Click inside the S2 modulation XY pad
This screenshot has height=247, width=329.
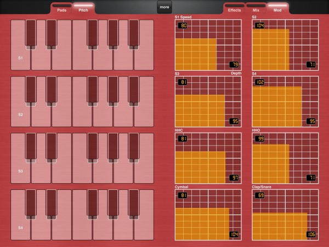click(285, 45)
